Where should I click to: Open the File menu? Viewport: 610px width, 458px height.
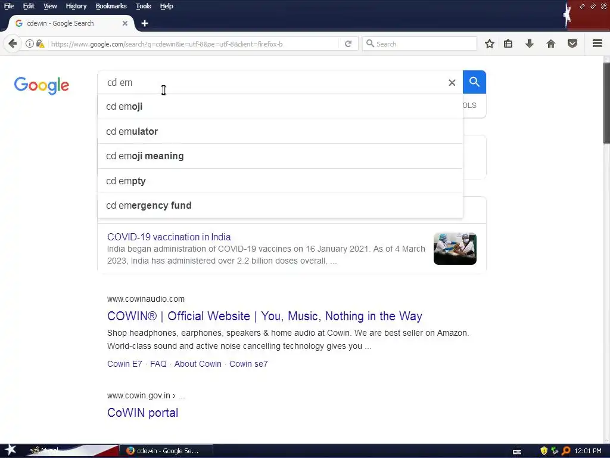click(9, 6)
